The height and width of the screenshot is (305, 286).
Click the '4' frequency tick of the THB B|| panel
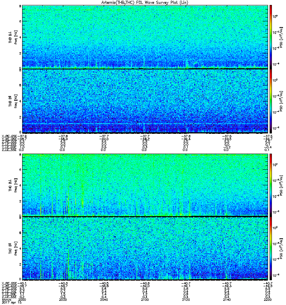coord(20,101)
